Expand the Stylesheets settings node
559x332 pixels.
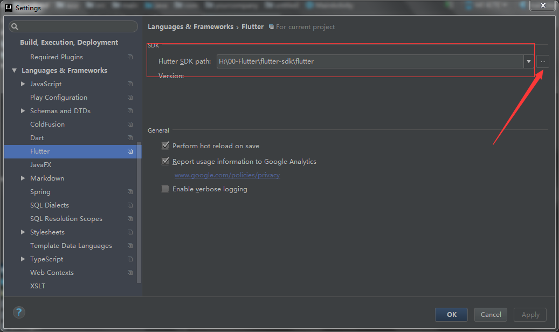click(23, 232)
